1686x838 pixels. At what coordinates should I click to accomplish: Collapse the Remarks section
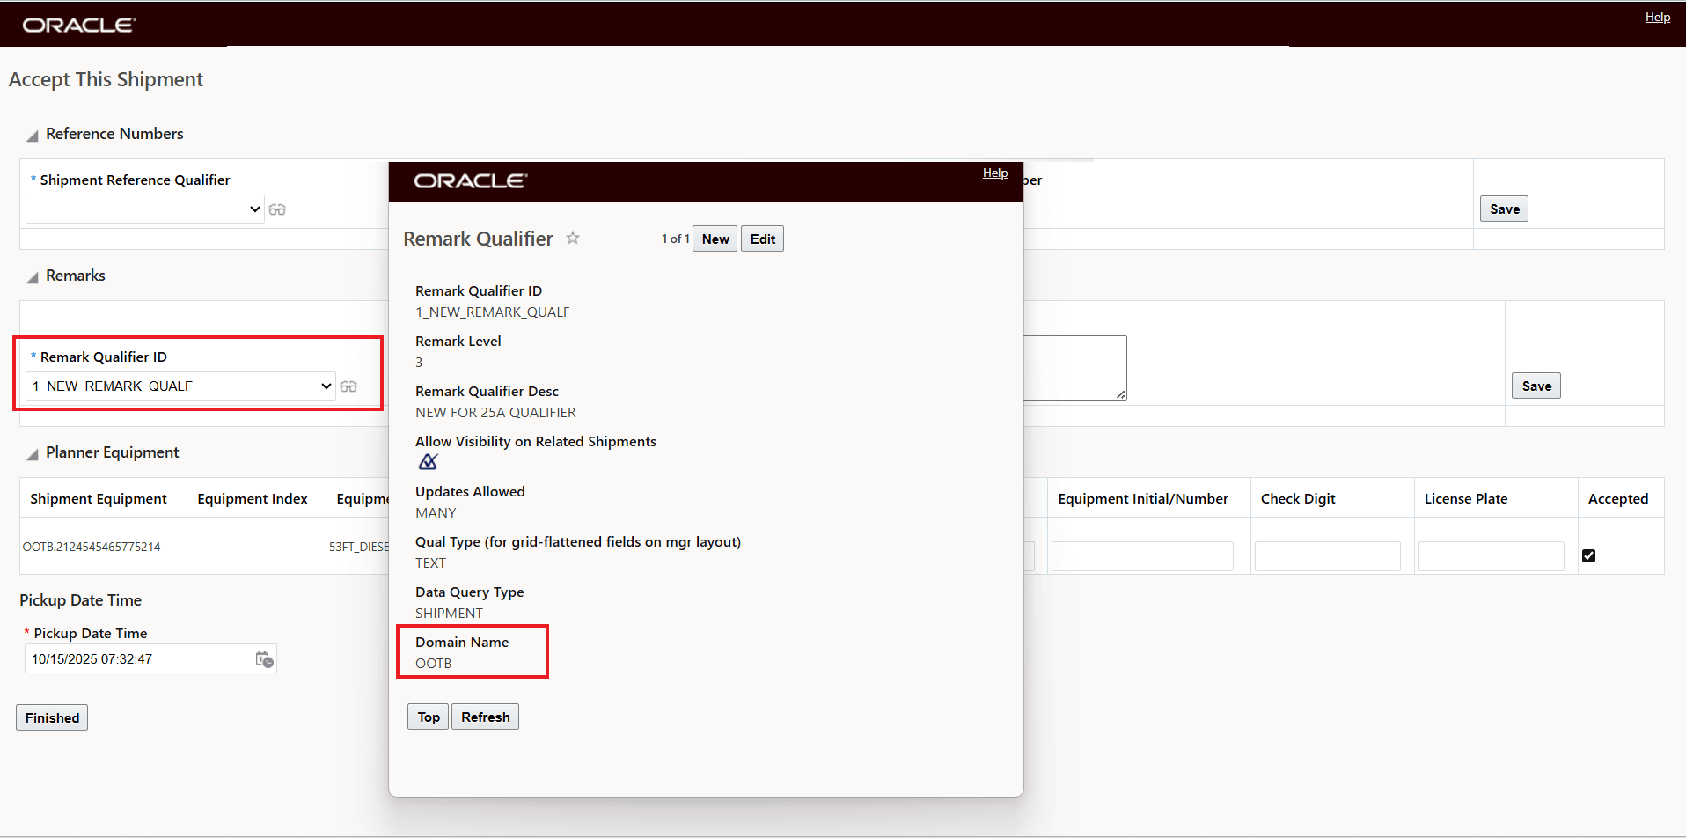[x=33, y=277]
